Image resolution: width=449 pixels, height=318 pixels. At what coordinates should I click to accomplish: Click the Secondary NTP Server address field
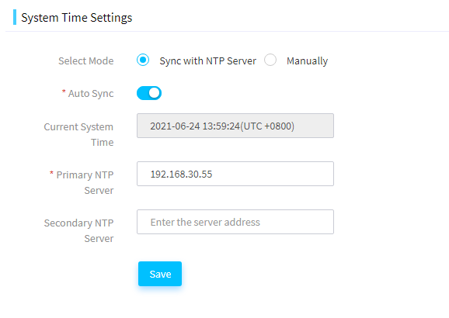pyautogui.click(x=235, y=222)
